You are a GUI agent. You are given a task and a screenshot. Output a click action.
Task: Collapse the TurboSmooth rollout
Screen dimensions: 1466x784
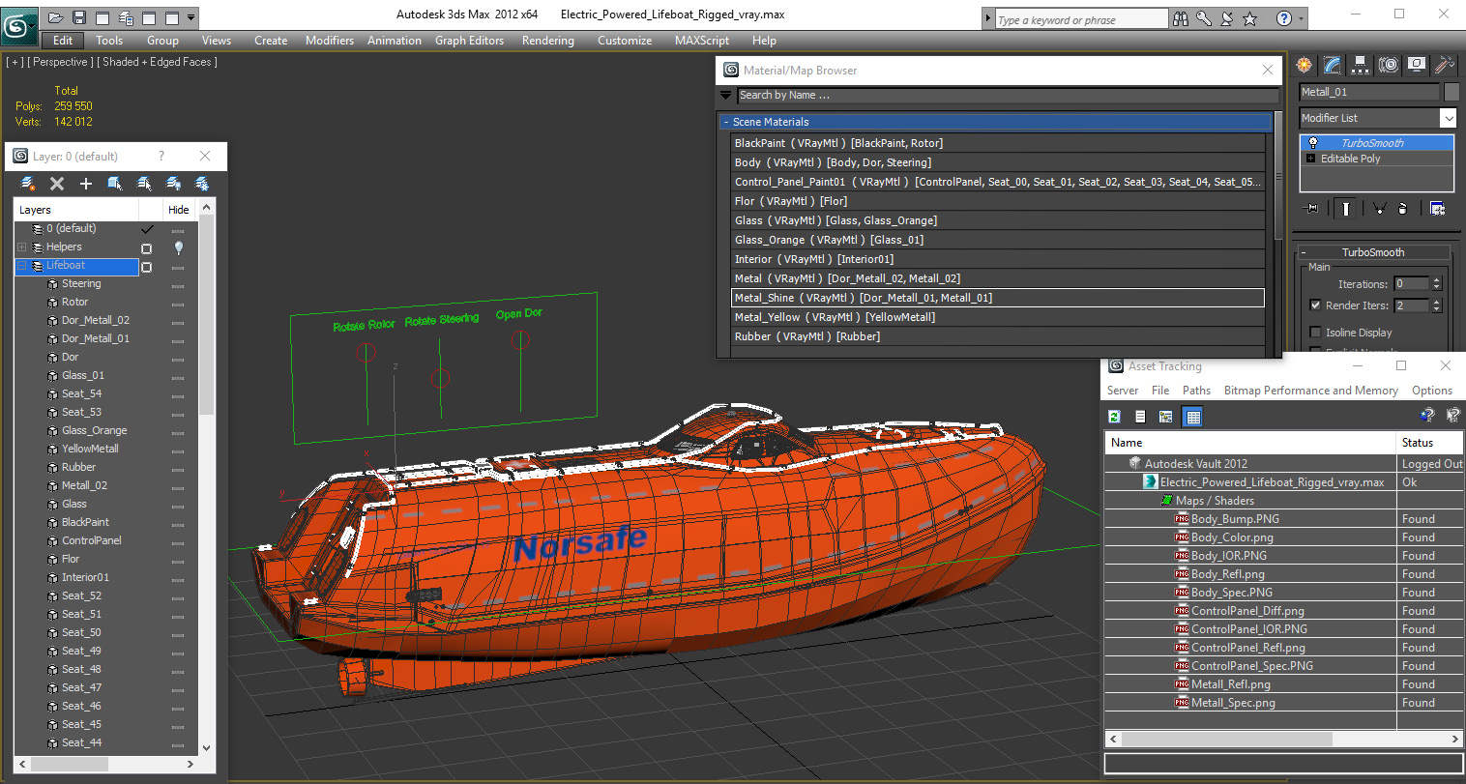click(x=1303, y=252)
